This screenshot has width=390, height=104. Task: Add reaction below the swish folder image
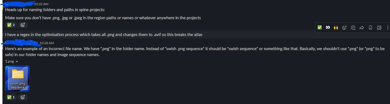point(23,97)
